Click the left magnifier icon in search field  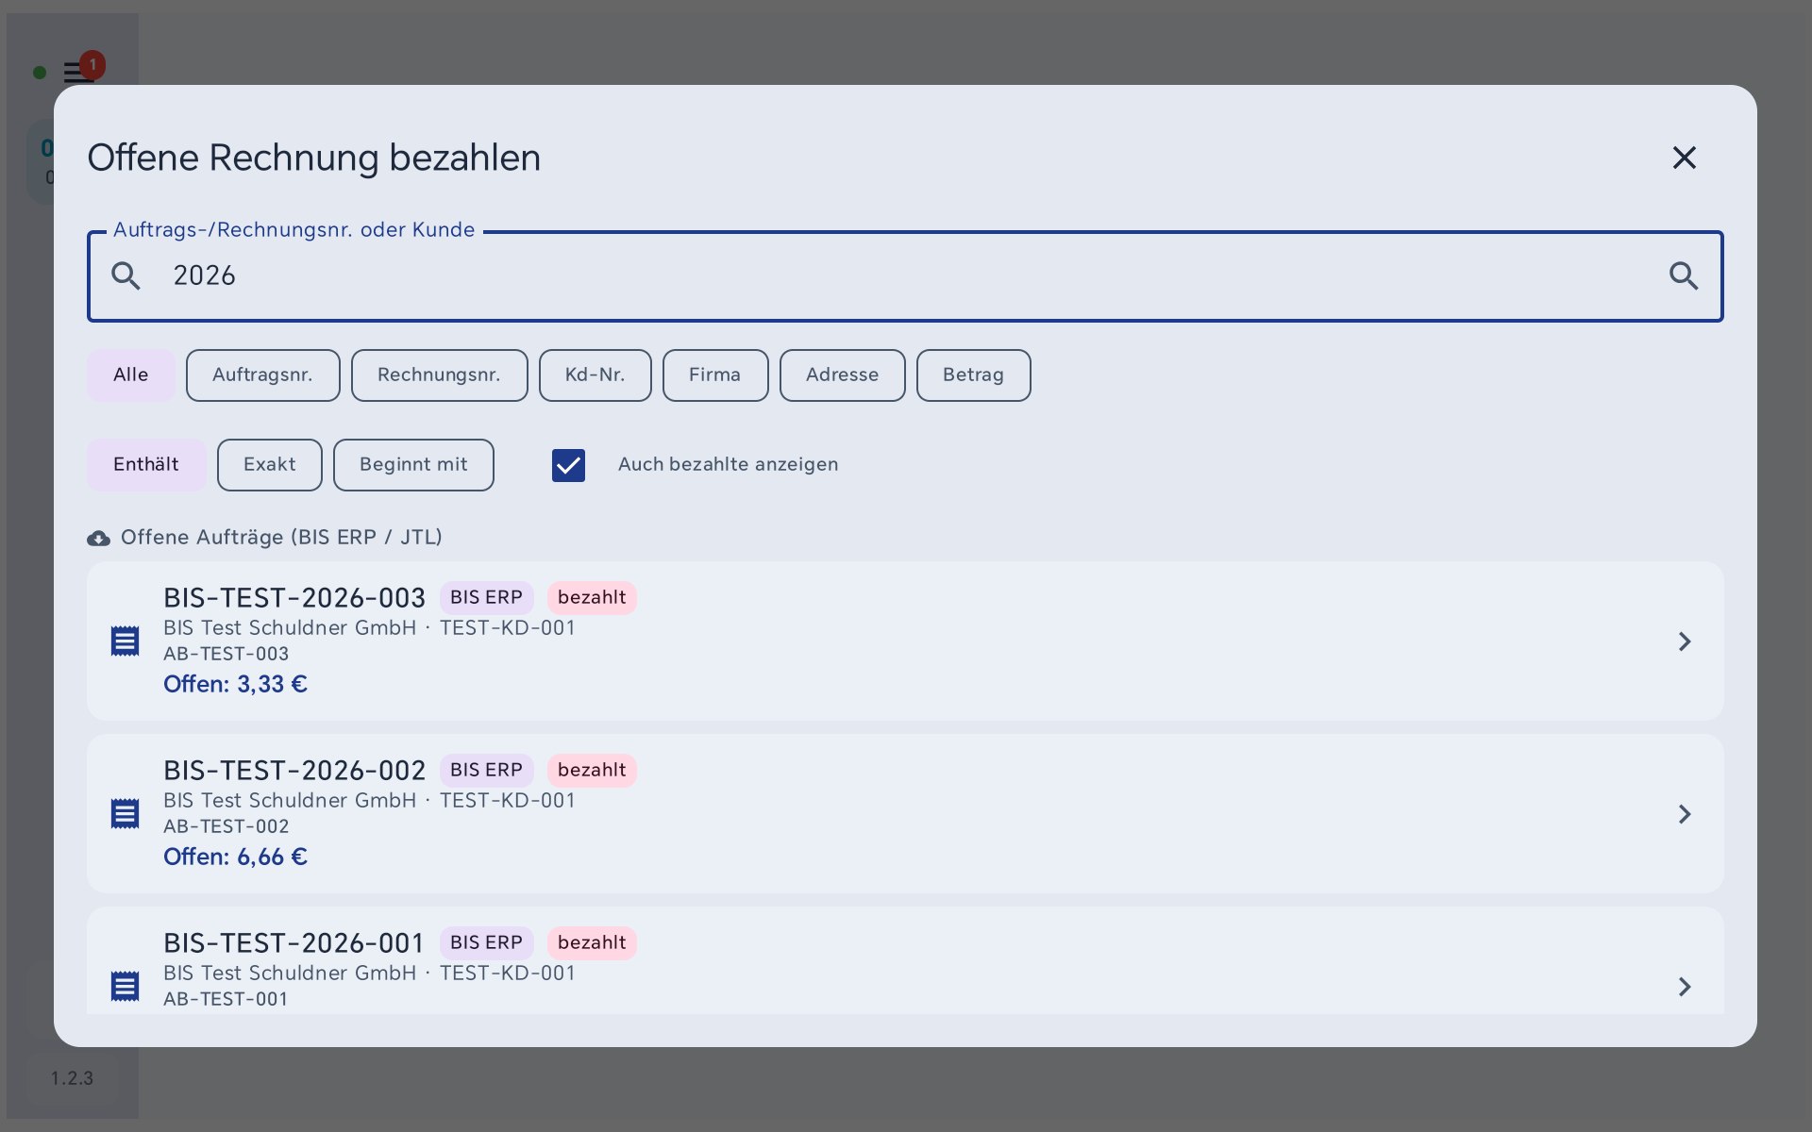pyautogui.click(x=126, y=275)
